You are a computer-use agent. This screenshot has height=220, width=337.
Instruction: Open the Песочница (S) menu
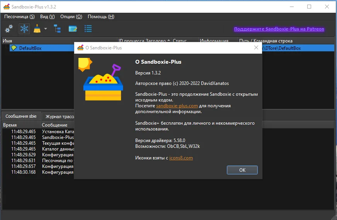[19, 17]
